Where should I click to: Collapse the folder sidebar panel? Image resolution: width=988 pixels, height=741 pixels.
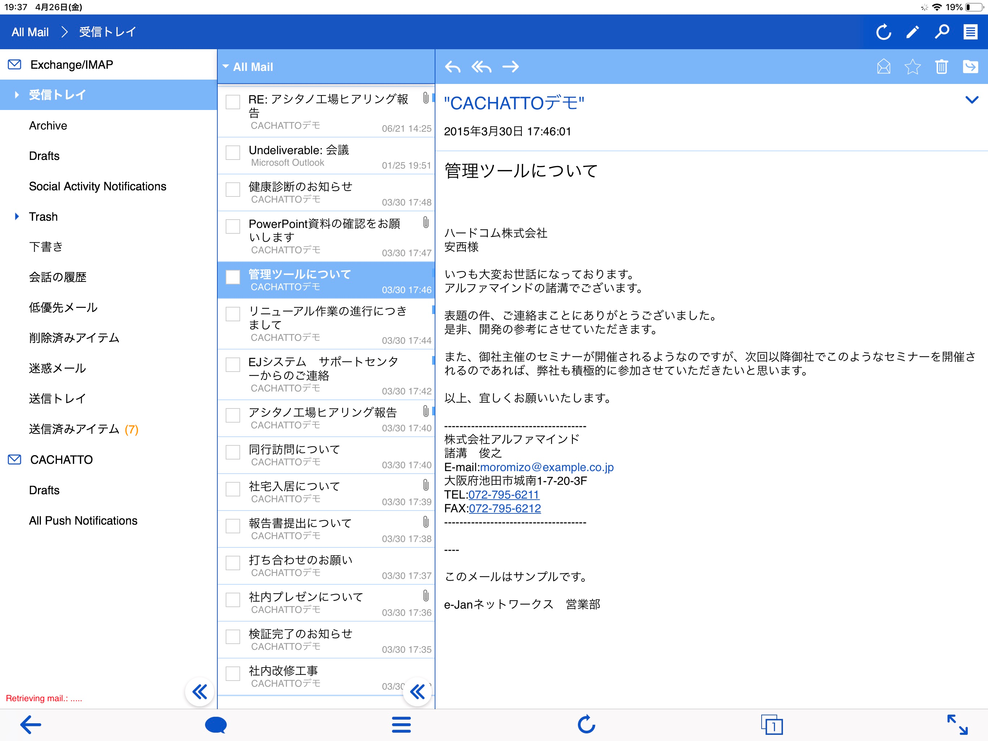[199, 691]
